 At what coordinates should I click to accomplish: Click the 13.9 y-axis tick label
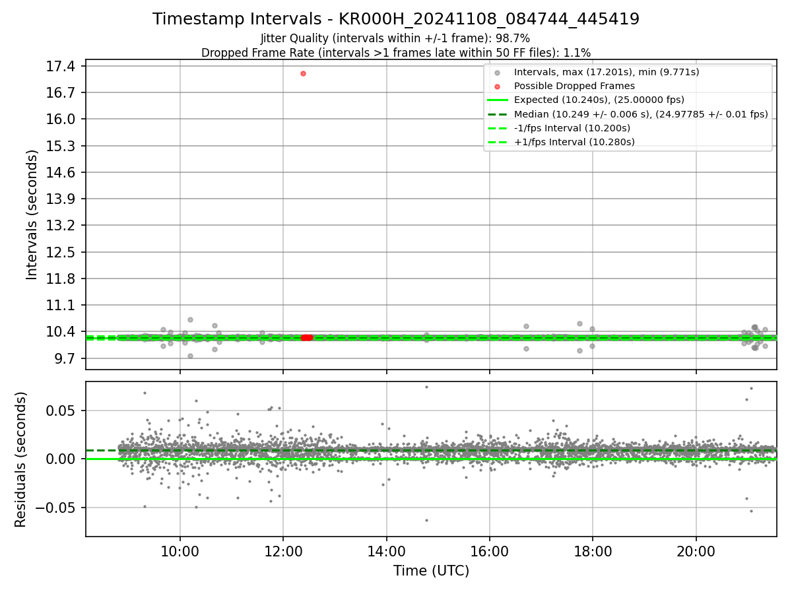point(62,199)
